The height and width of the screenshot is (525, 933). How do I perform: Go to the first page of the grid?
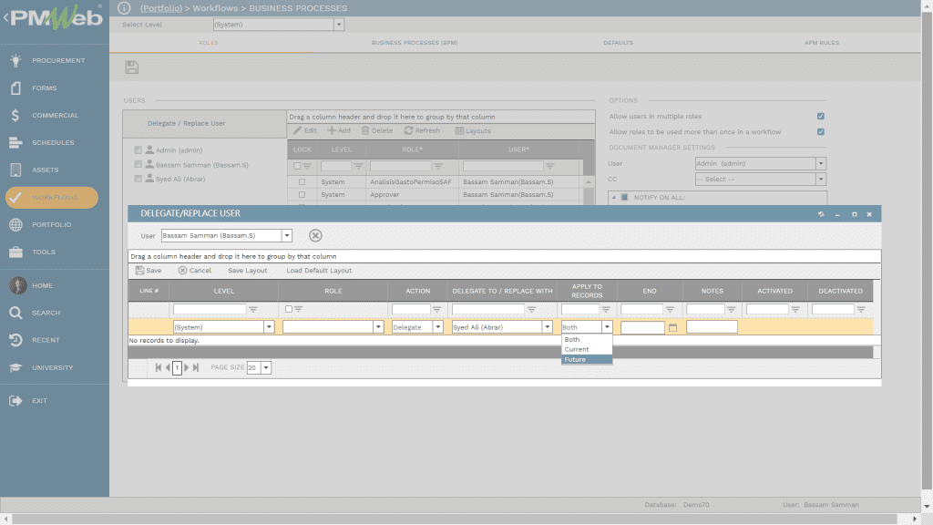click(159, 368)
